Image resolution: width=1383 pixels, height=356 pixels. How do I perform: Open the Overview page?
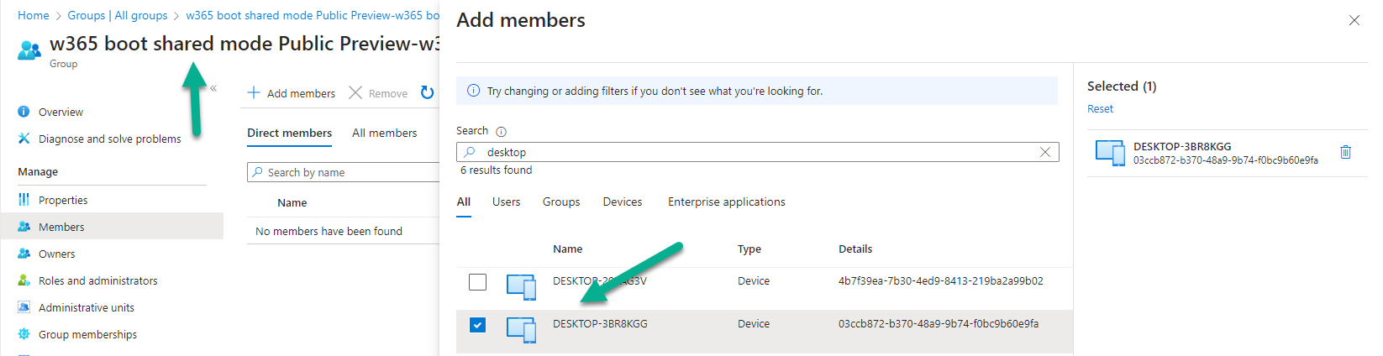pyautogui.click(x=60, y=112)
